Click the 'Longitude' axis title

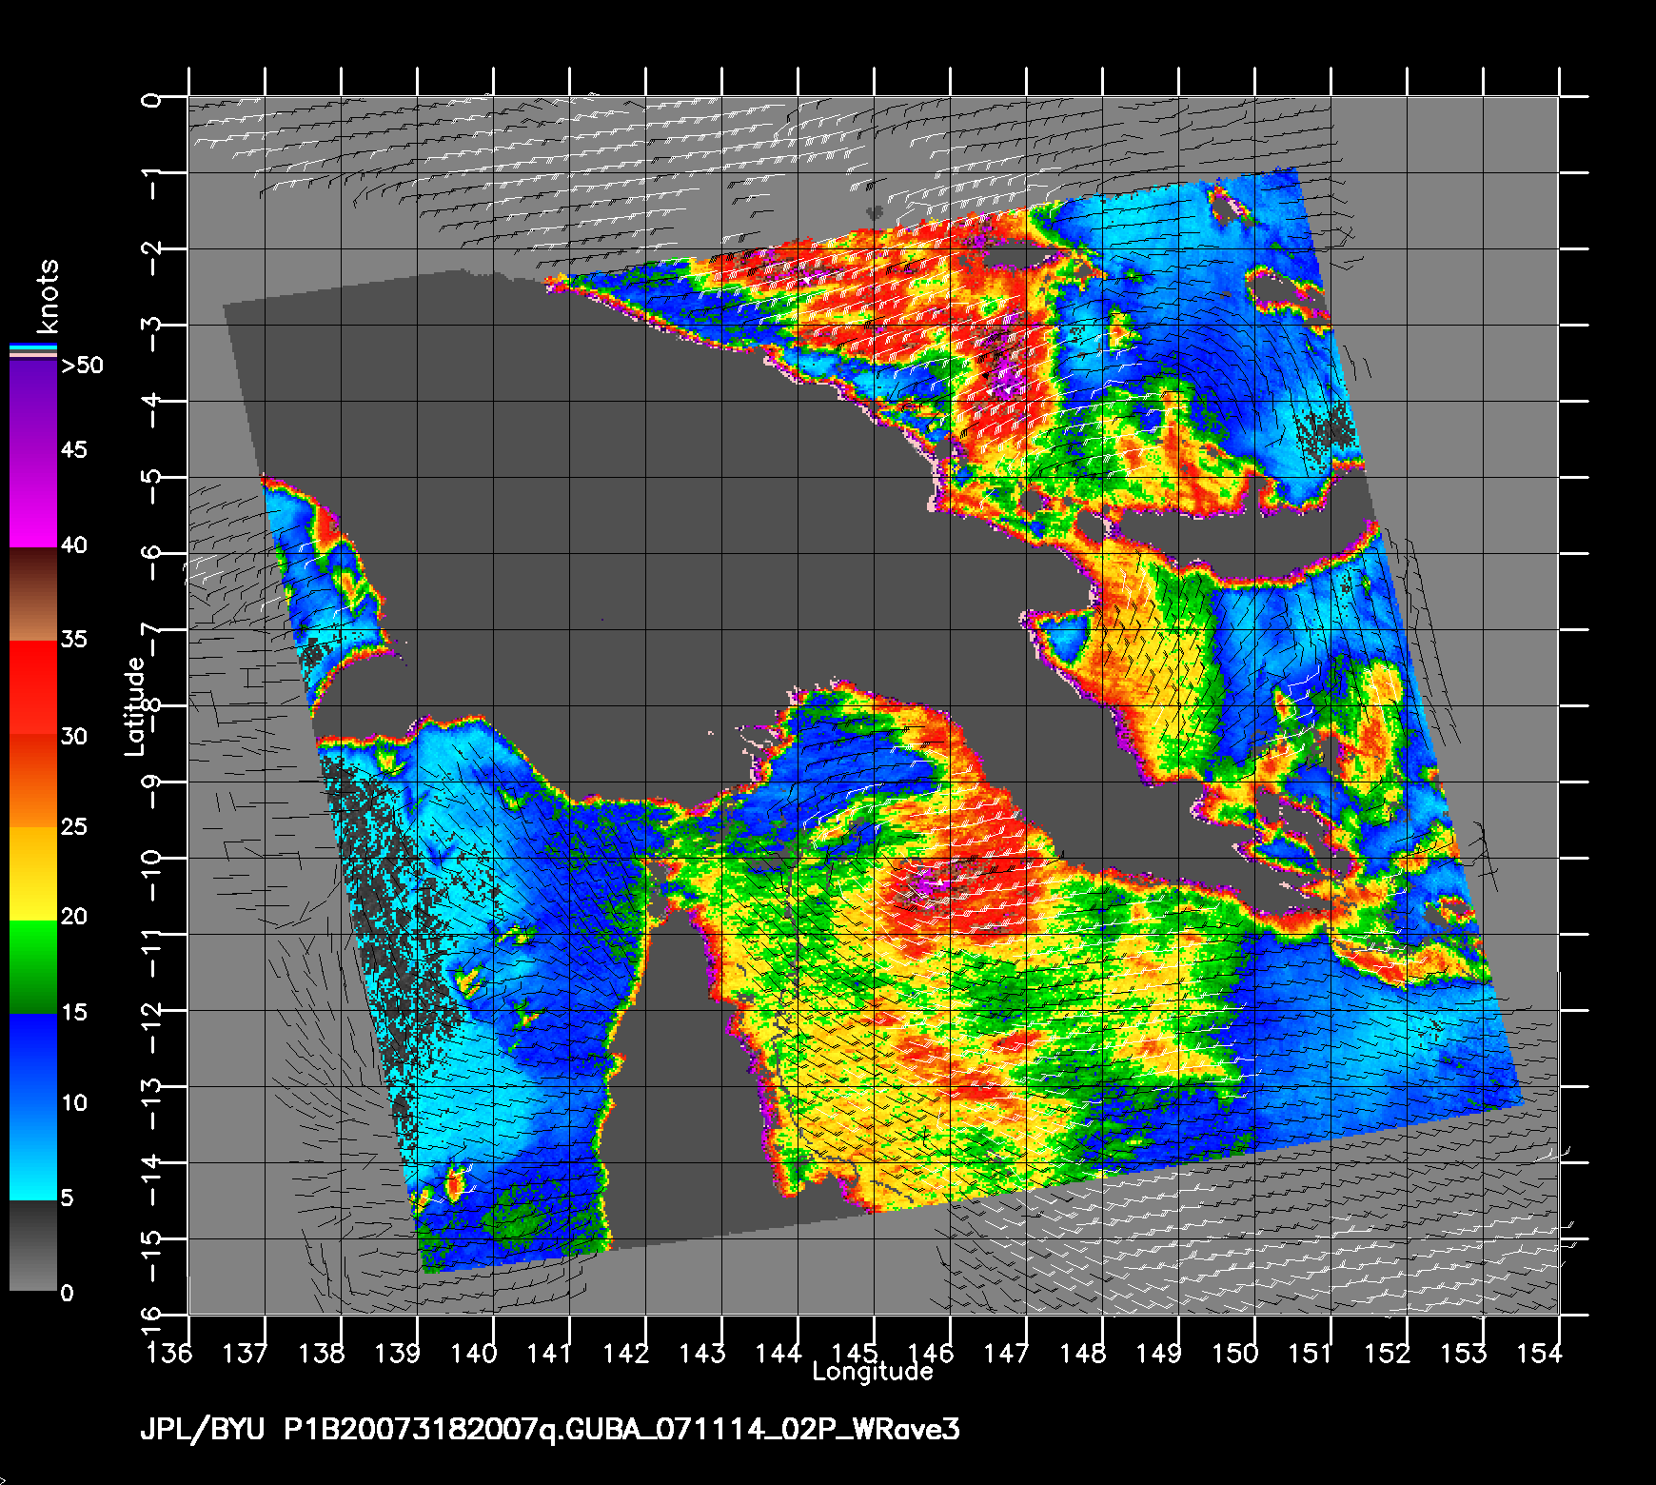point(873,1372)
